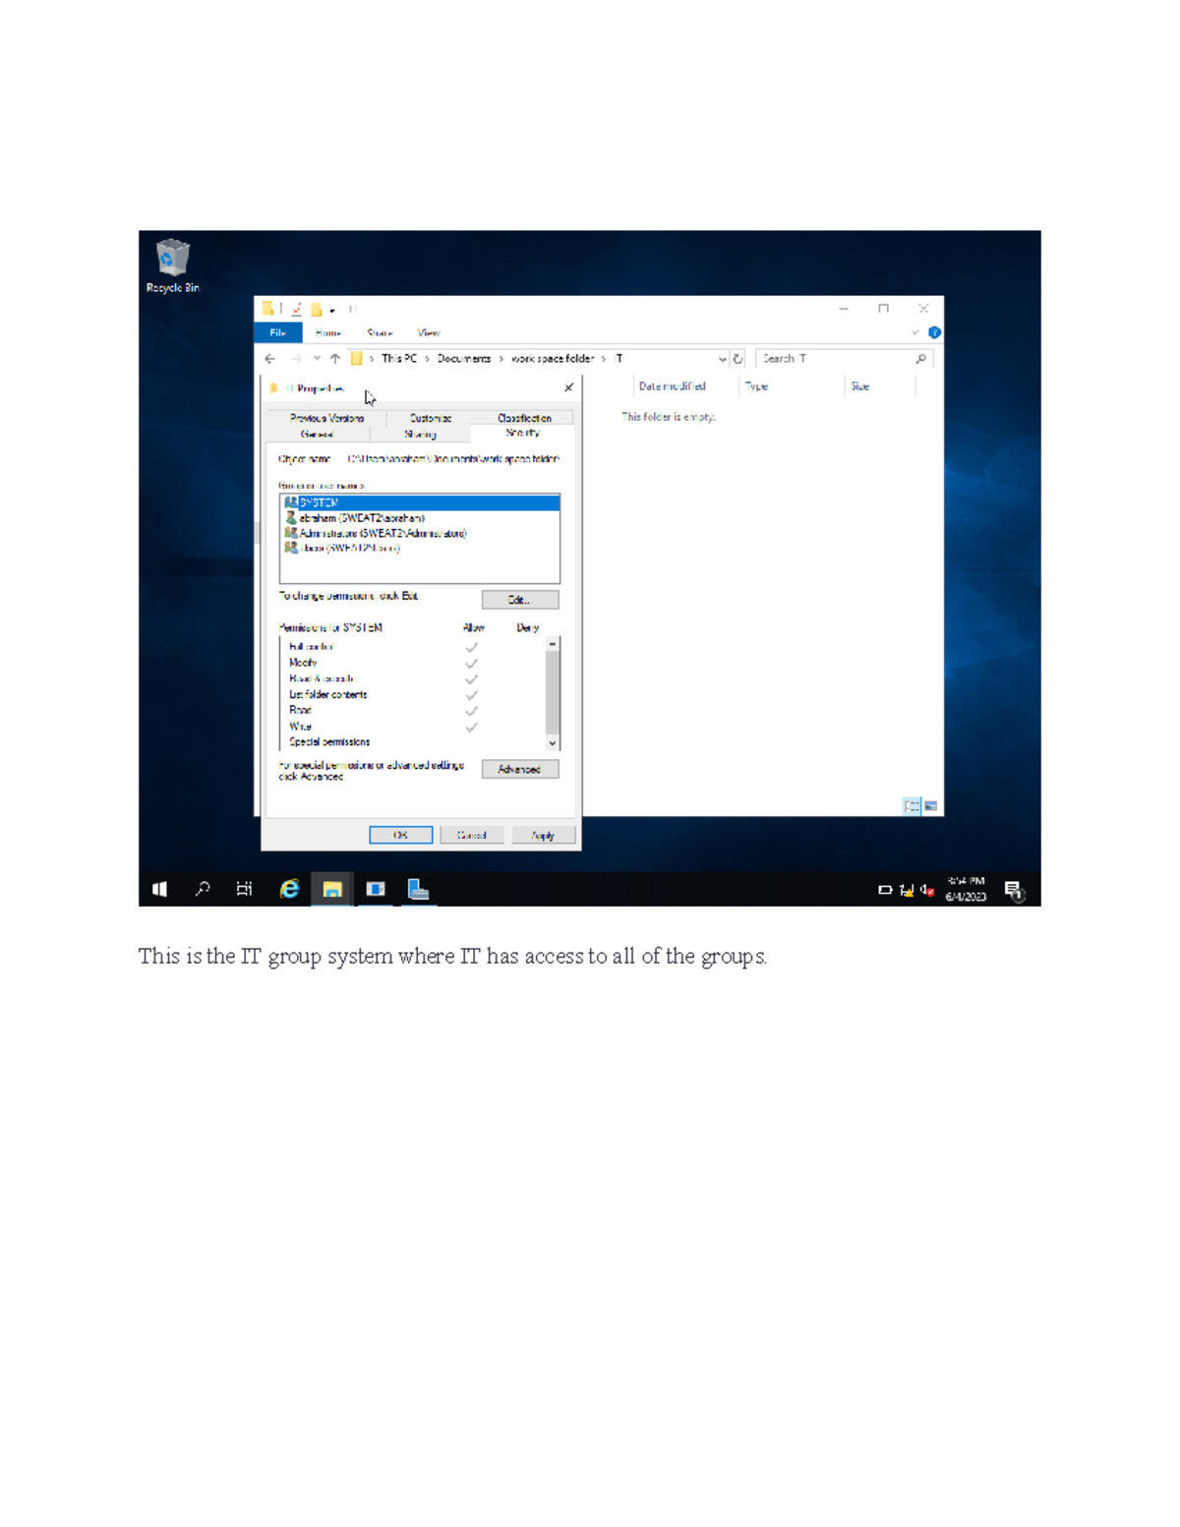Open the Share ribbon tab
Screen dimensions: 1180x1527
(380, 332)
